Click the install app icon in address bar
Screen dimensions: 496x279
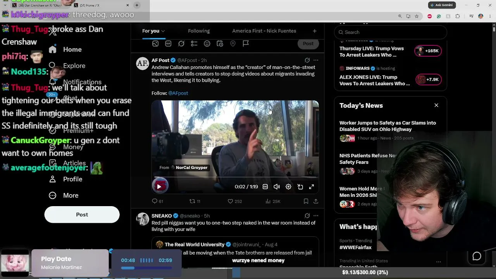(x=408, y=16)
